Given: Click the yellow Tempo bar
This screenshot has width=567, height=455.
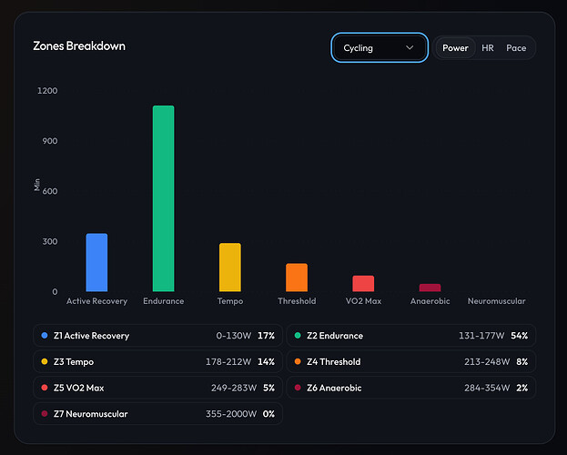Looking at the screenshot, I should [x=230, y=268].
